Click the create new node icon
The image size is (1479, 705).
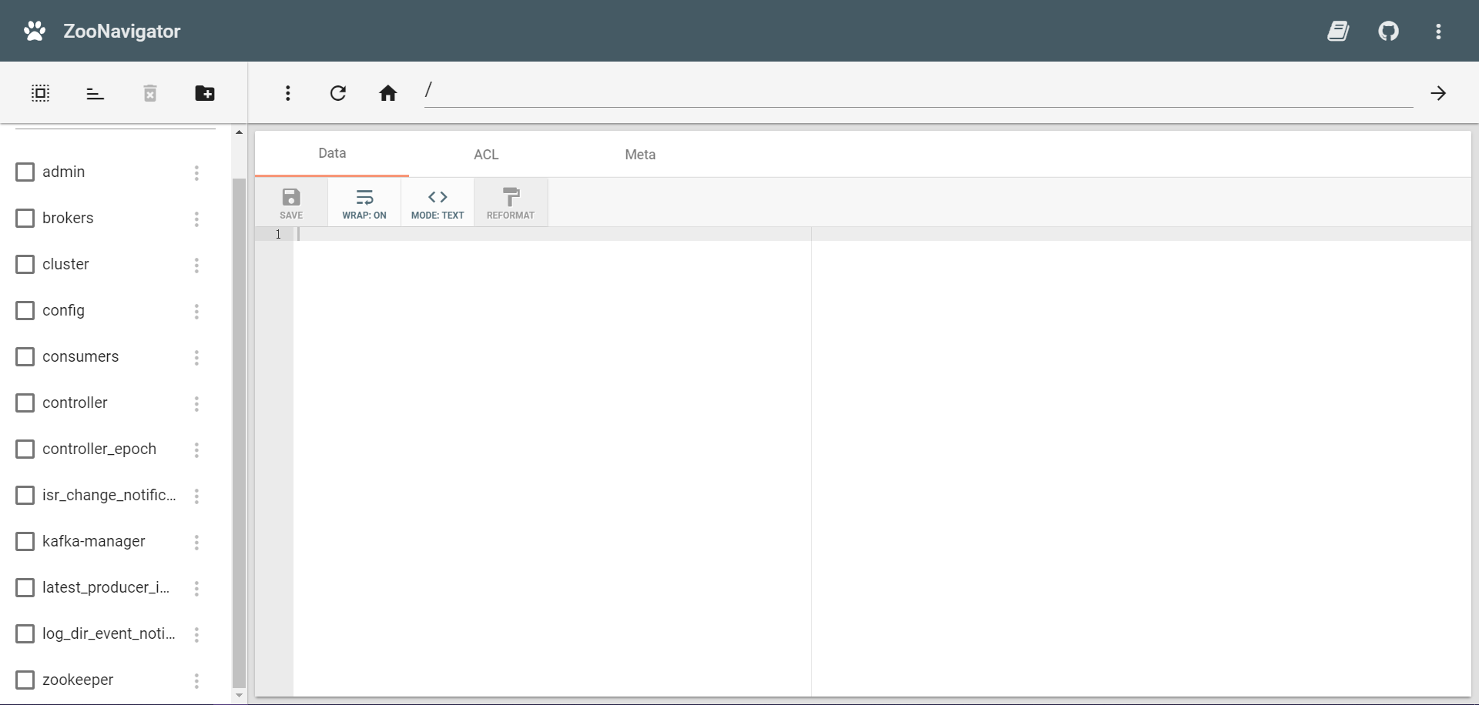(x=205, y=93)
